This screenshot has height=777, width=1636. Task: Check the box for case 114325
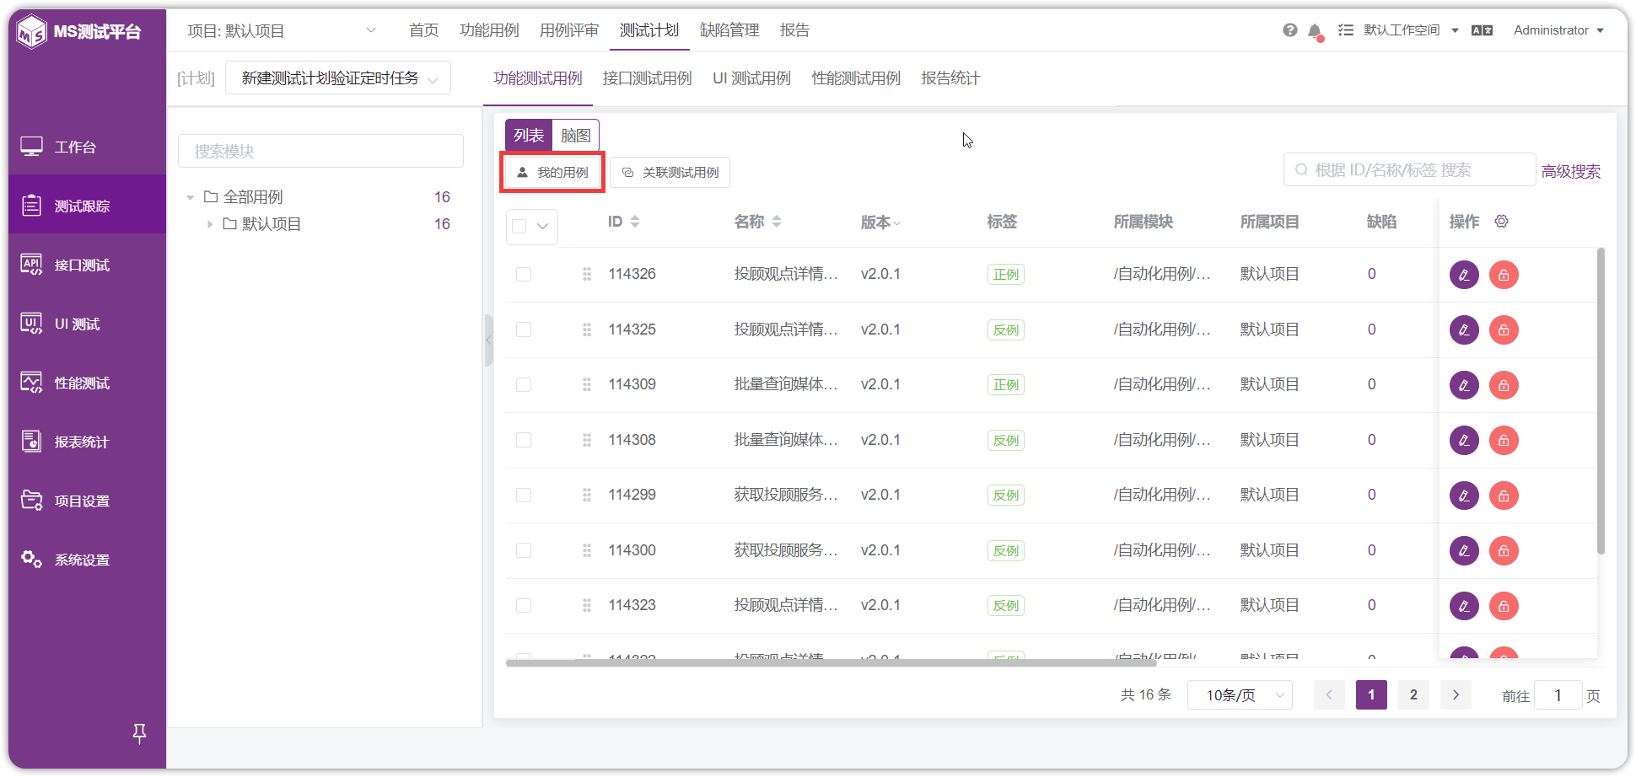(x=524, y=330)
